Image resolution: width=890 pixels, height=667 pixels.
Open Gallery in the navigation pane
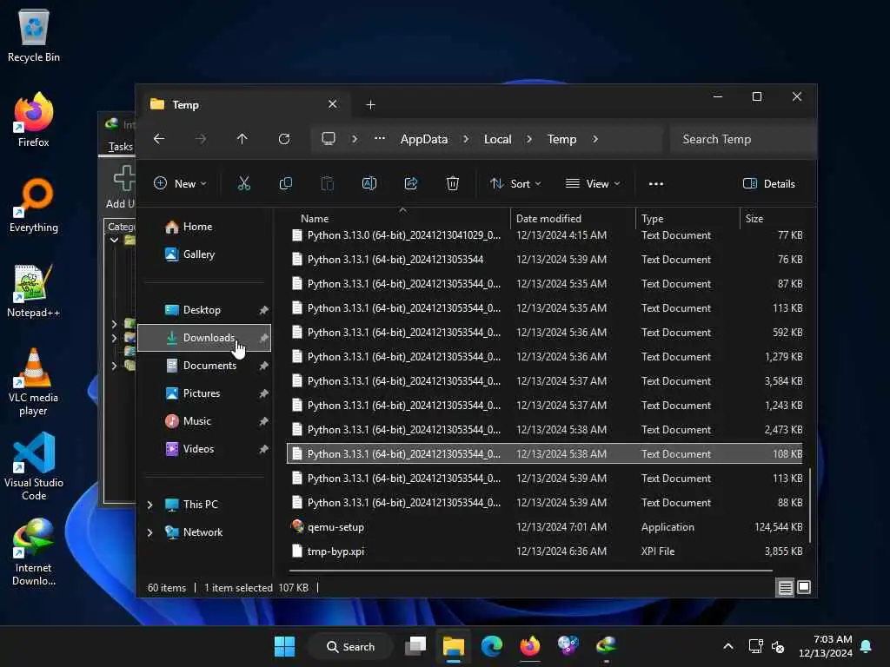click(204, 254)
